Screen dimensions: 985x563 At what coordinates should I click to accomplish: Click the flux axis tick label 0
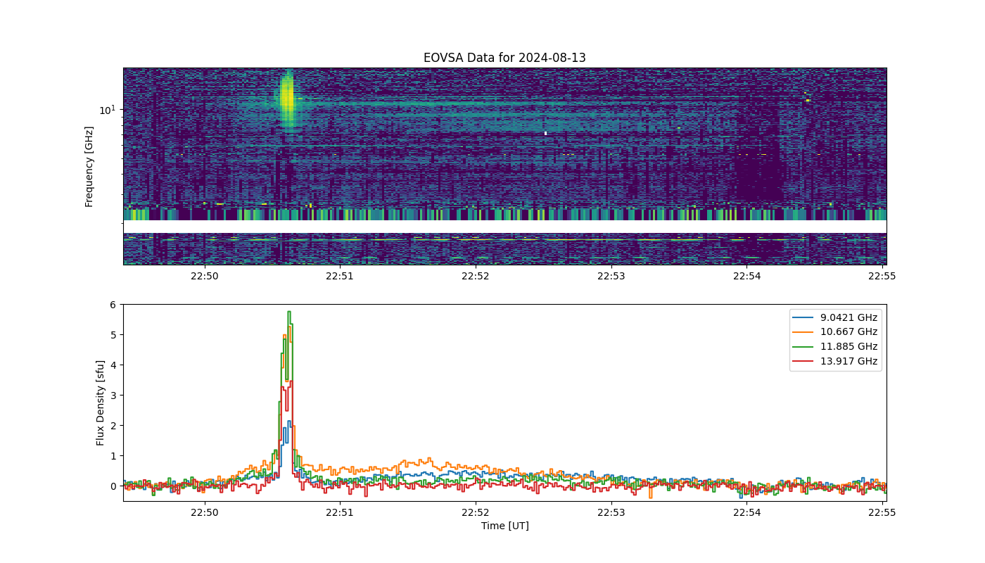(x=113, y=486)
